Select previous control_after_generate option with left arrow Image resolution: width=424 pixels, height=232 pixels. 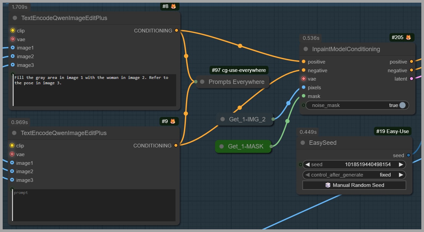point(307,175)
